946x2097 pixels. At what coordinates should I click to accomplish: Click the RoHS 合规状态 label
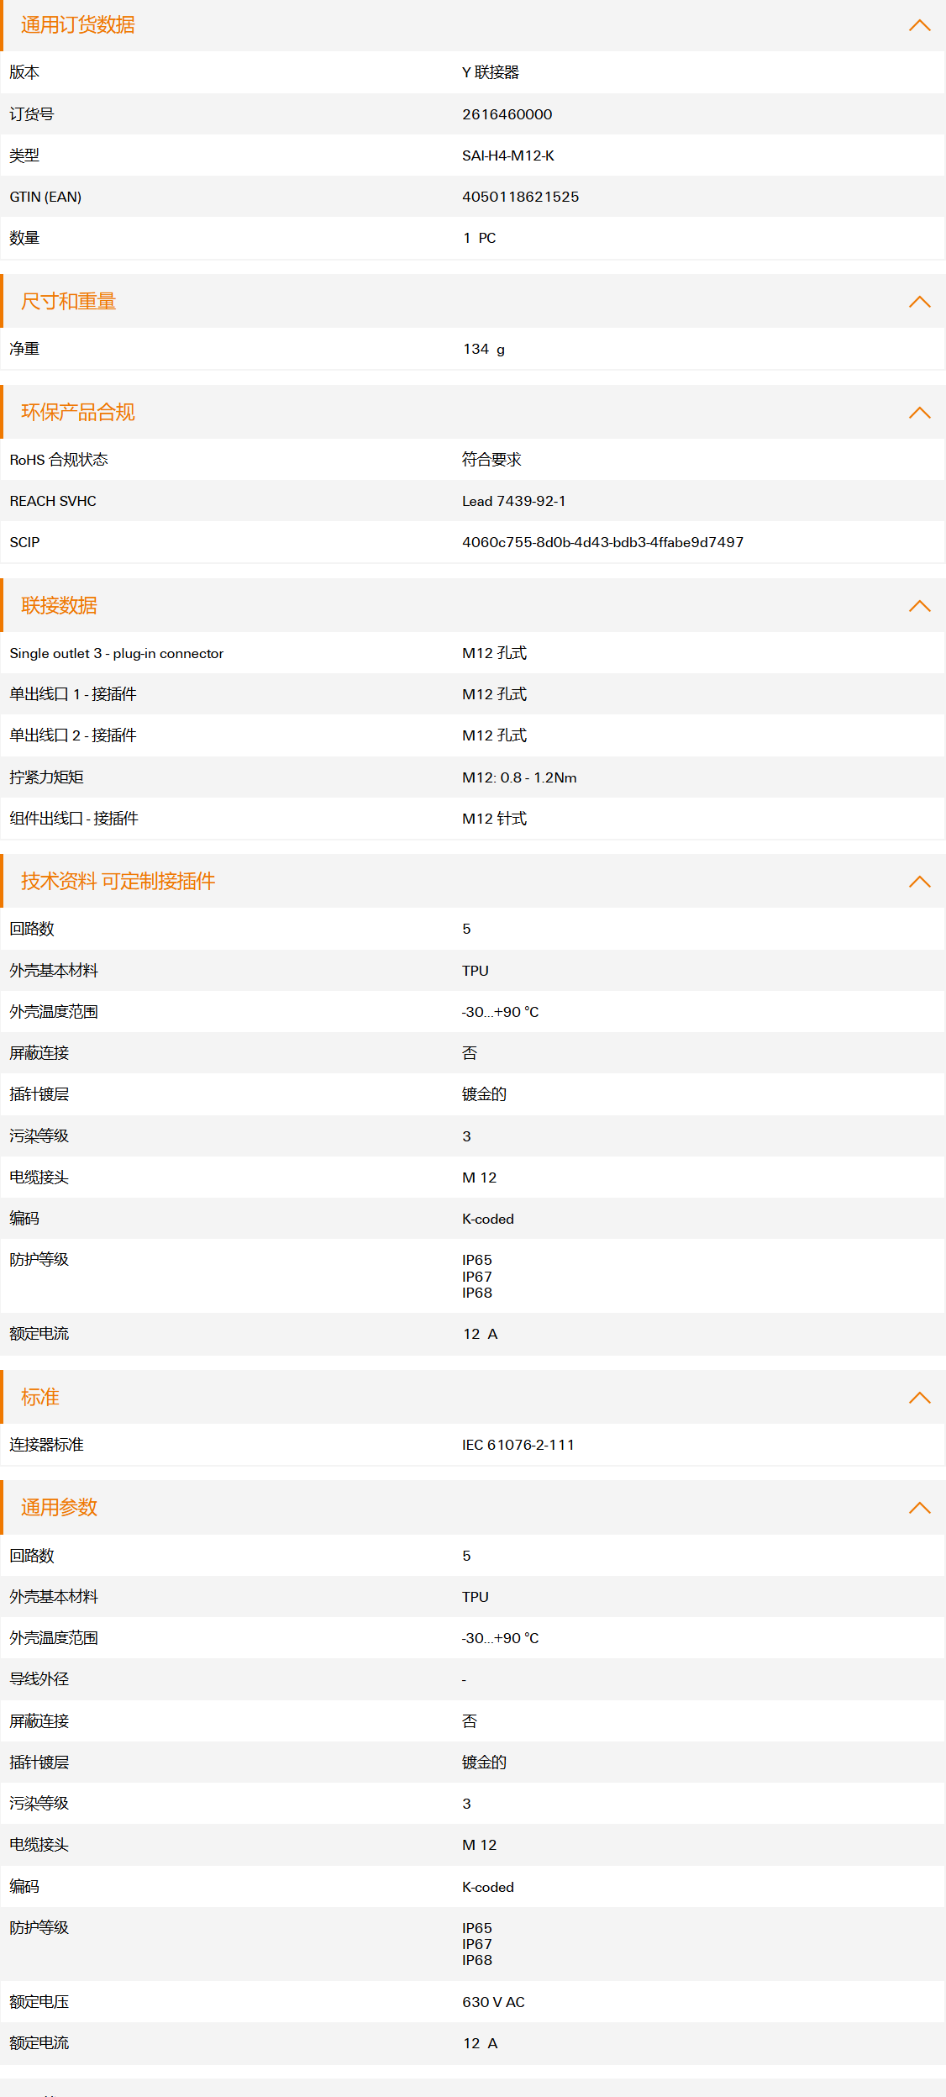(x=59, y=460)
